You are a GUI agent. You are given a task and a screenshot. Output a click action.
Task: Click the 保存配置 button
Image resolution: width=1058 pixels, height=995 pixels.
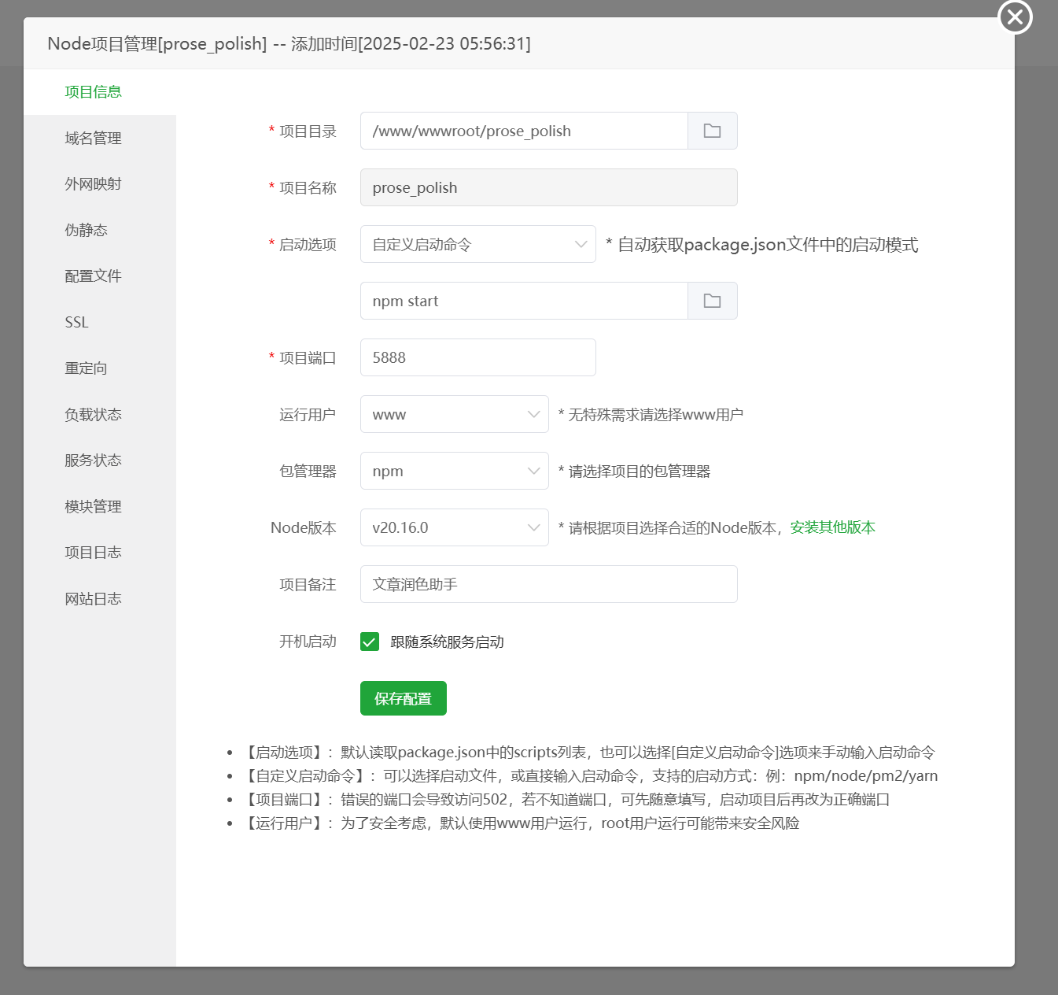403,698
